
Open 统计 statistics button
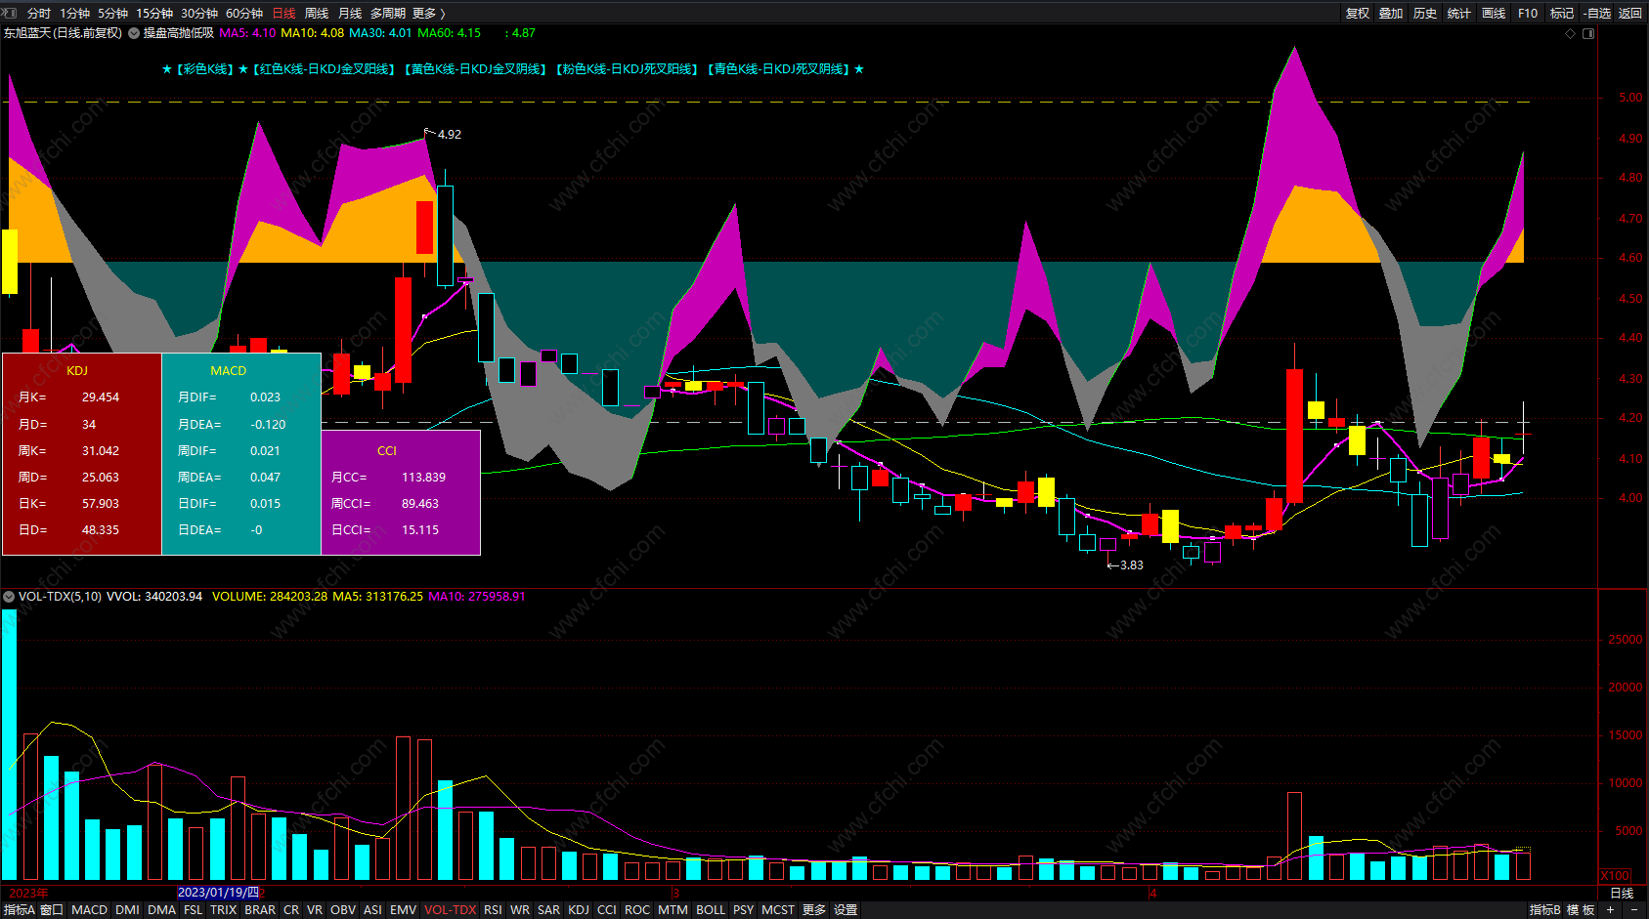[1459, 14]
